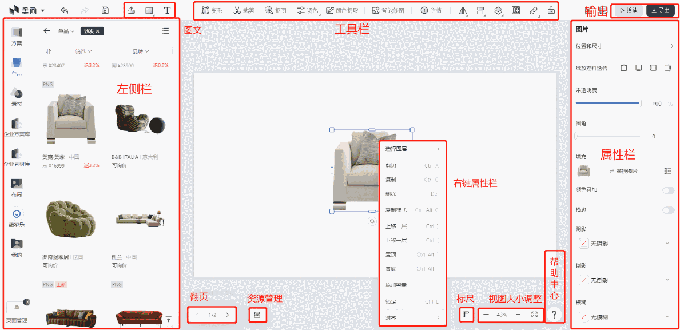Enable the 描边 toggle
The height and width of the screenshot is (330, 680).
[667, 210]
